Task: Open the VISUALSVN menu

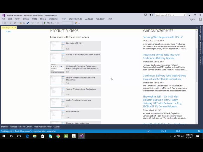Action: click(x=54, y=19)
